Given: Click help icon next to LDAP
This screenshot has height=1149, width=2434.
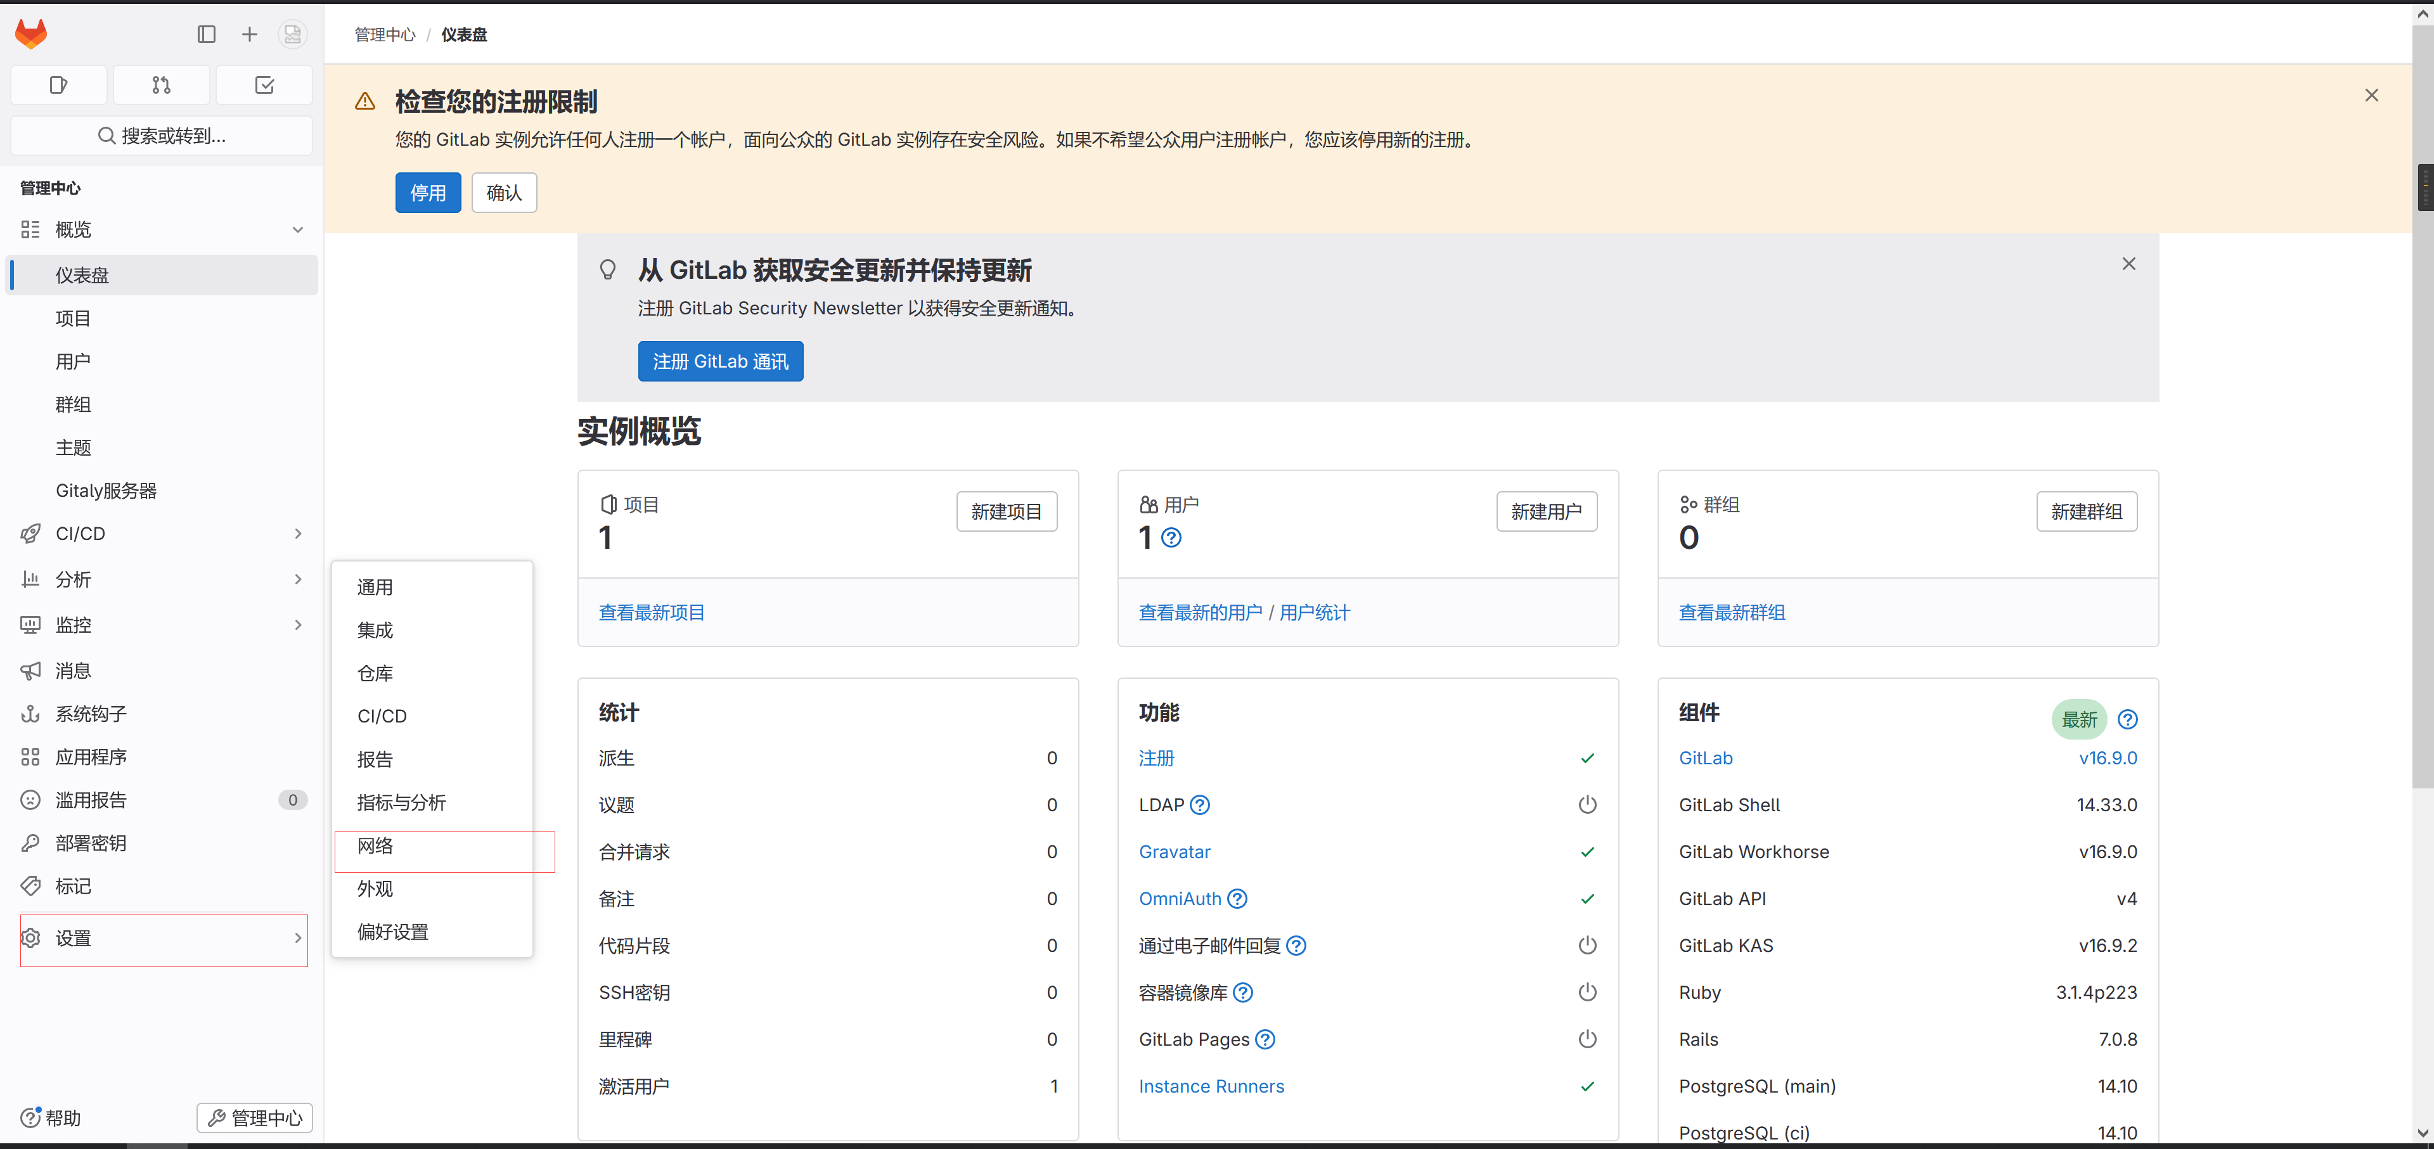Looking at the screenshot, I should point(1199,805).
